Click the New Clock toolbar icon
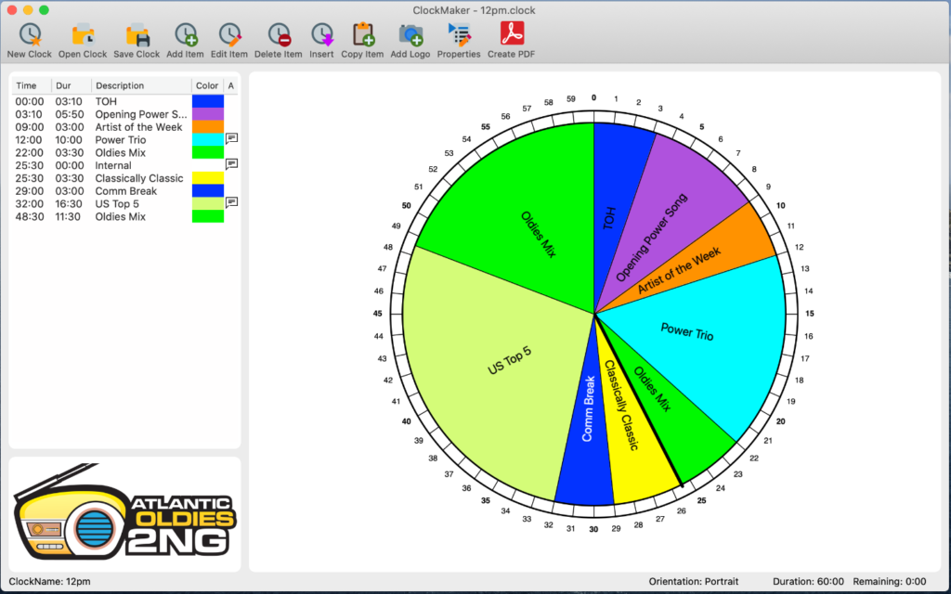 pyautogui.click(x=30, y=34)
